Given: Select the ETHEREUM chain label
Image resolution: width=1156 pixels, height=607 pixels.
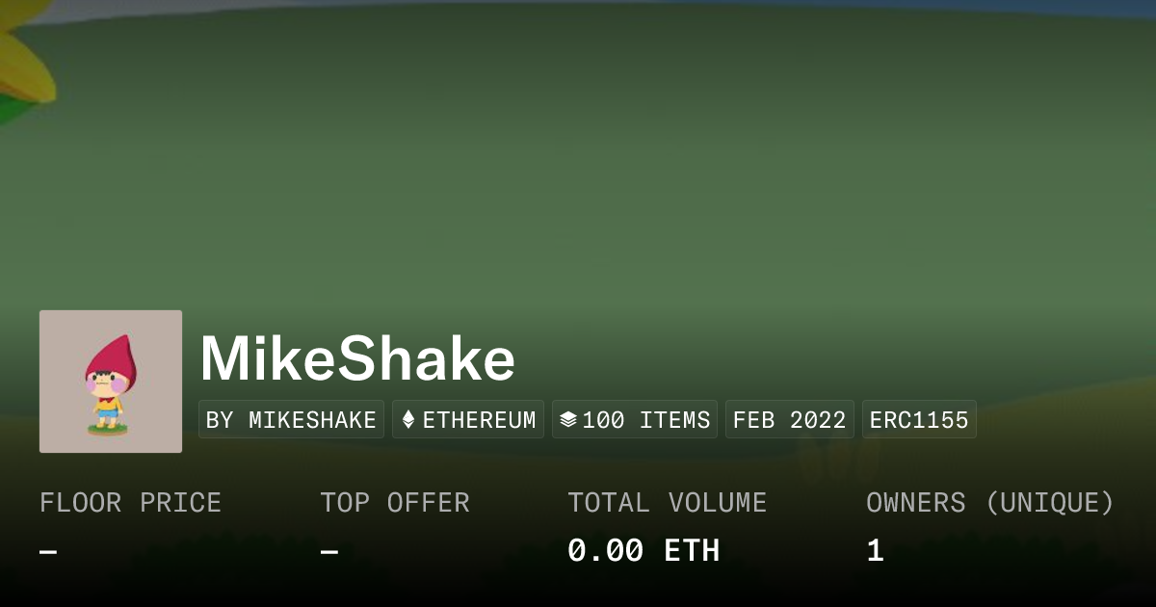Looking at the screenshot, I should (479, 420).
